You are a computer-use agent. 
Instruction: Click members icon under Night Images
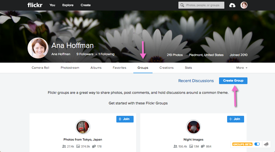pyautogui.click(x=175, y=146)
